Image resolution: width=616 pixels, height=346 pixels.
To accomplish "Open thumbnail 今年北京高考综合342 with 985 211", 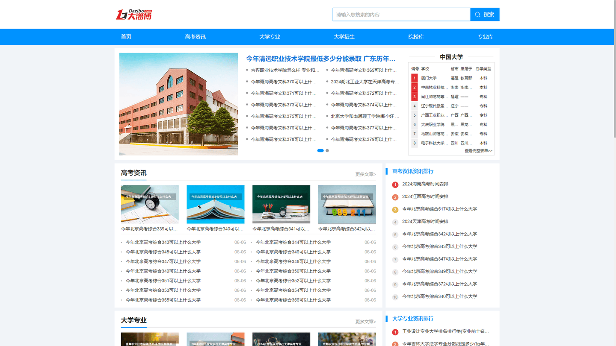I will [x=347, y=204].
